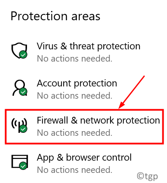Click the Firewall network antenna icon
The height and width of the screenshot is (183, 167).
click(19, 125)
